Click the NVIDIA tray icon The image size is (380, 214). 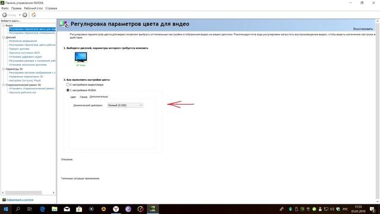pos(302,209)
